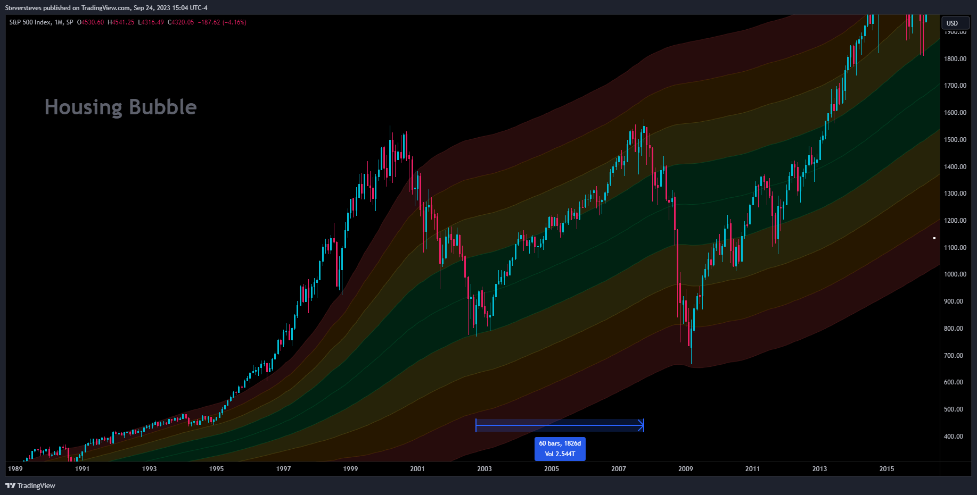
Task: Click the 1989 label on time axis
Action: (x=15, y=469)
